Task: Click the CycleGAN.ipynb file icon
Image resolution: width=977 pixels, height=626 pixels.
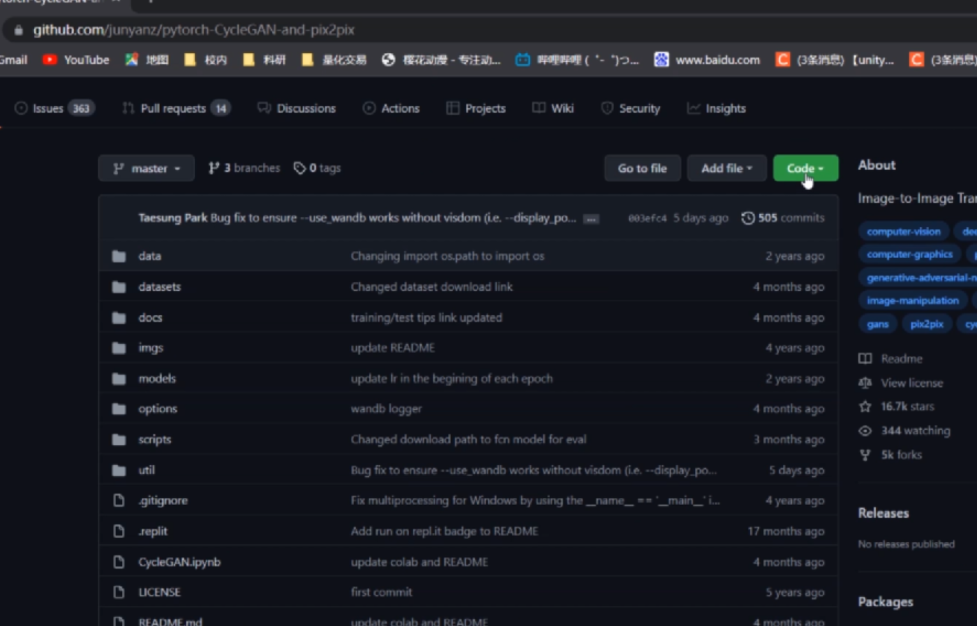Action: [x=119, y=562]
